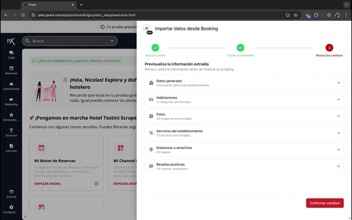This screenshot has height=220, width=352.
Task: Click EMPEZAR AHORA under Mi Motor de Reservas
Action: click(x=47, y=183)
